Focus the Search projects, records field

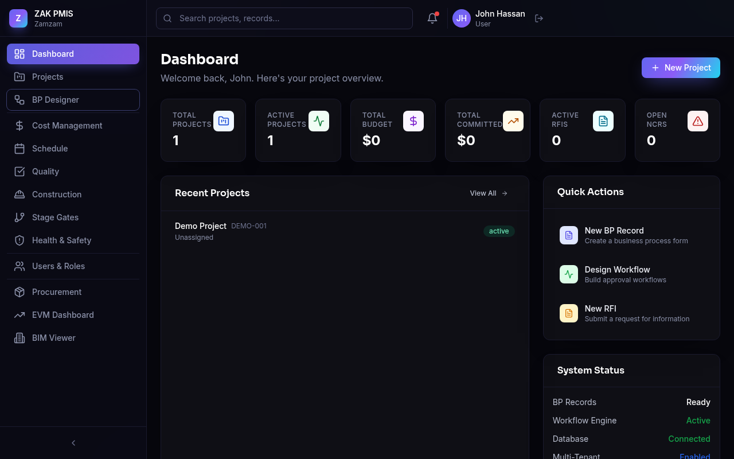click(x=284, y=18)
